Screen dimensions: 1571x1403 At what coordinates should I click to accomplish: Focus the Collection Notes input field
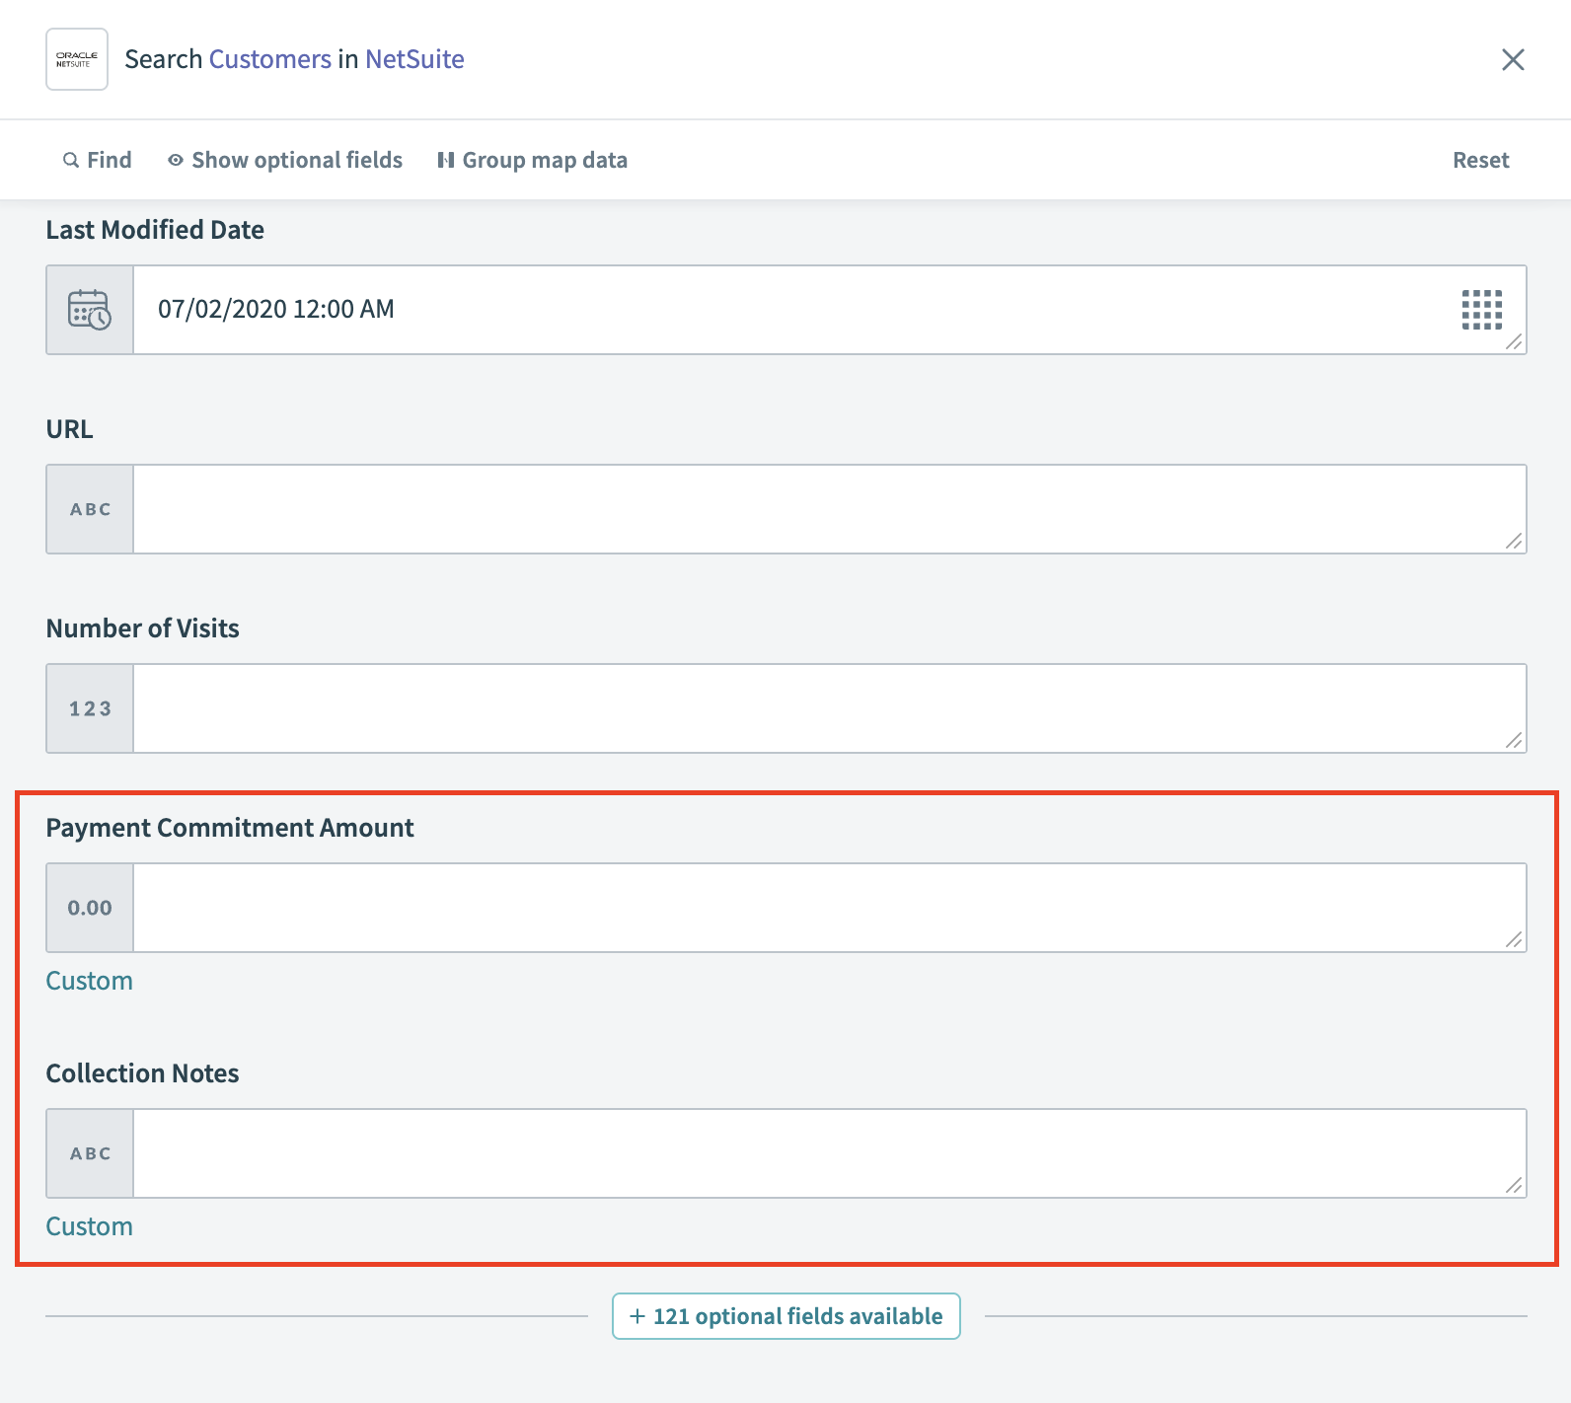click(x=819, y=1153)
